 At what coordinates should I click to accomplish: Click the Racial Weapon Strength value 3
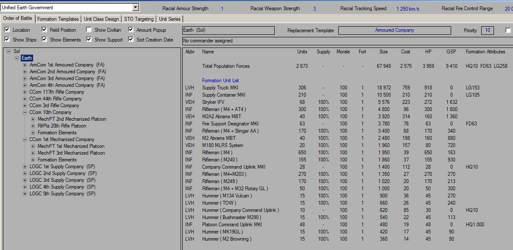point(315,9)
